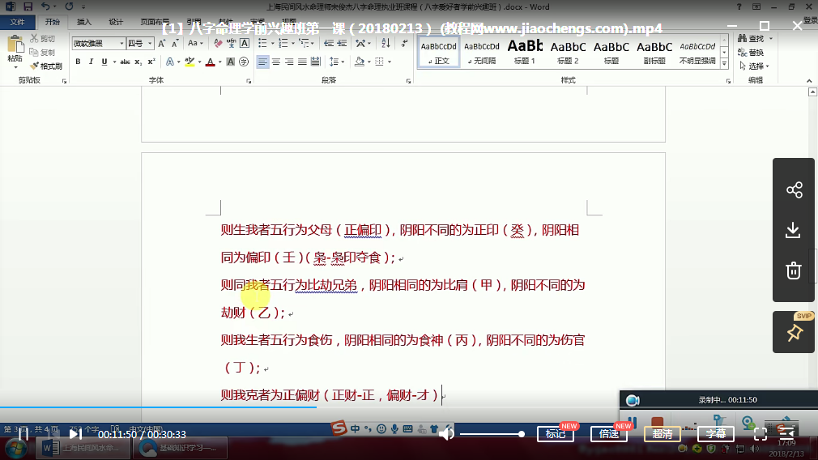Show paragraph marks icon
This screenshot has height=460, width=818.
404,43
